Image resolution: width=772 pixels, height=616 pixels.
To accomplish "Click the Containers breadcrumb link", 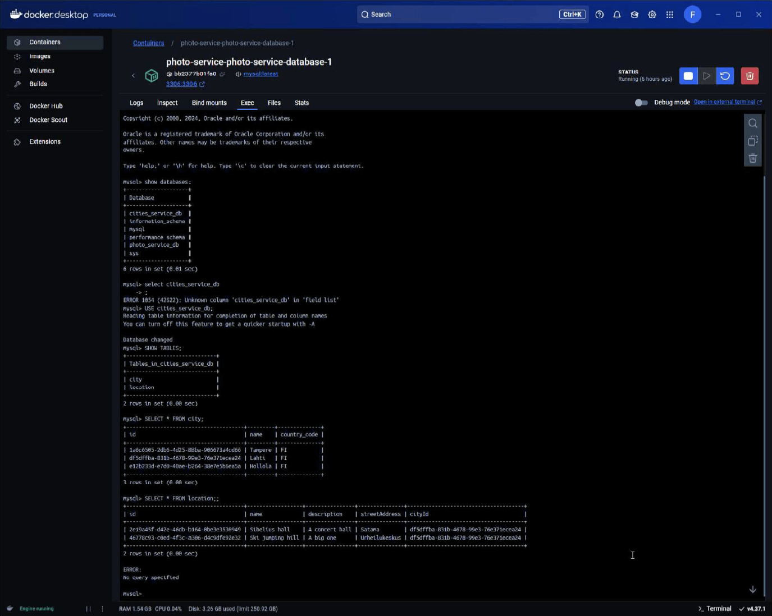I will pos(149,43).
